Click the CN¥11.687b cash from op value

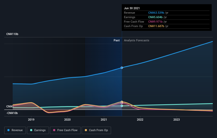[x=156, y=26]
